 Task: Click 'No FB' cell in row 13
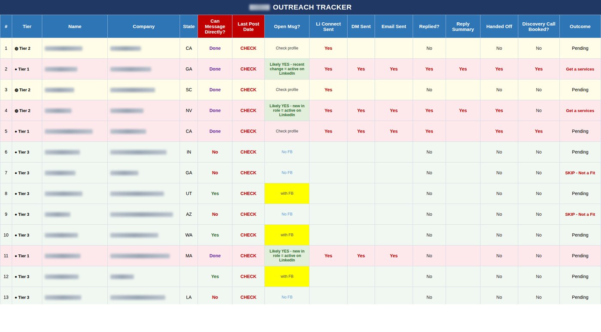[287, 297]
